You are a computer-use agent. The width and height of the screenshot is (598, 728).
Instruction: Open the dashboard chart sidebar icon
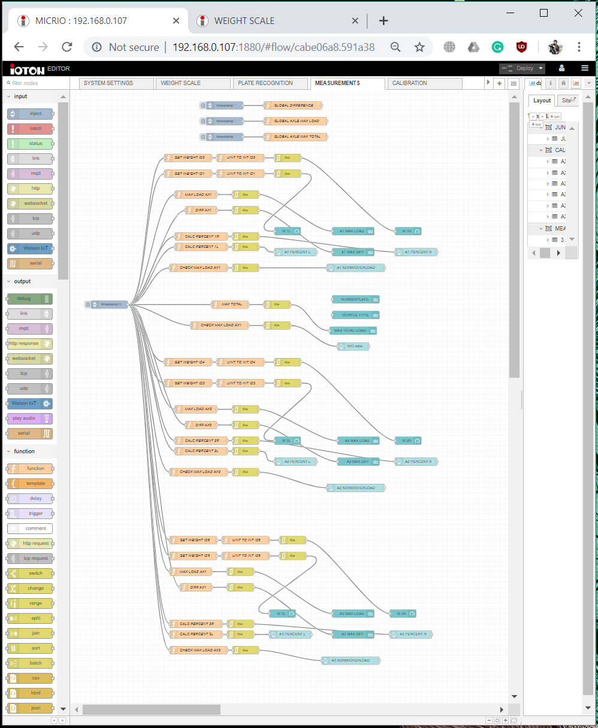tap(576, 83)
